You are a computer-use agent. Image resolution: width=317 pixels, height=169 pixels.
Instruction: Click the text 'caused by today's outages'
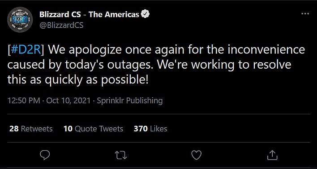point(81,65)
